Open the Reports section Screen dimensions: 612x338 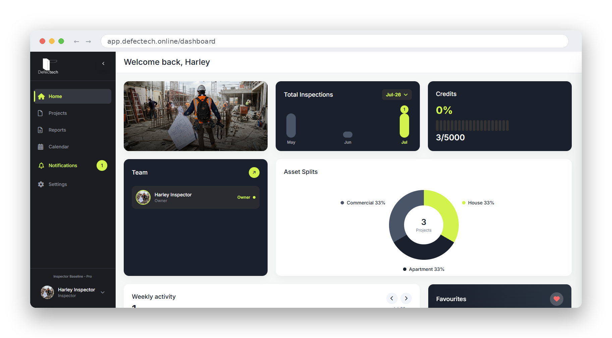pyautogui.click(x=72, y=130)
